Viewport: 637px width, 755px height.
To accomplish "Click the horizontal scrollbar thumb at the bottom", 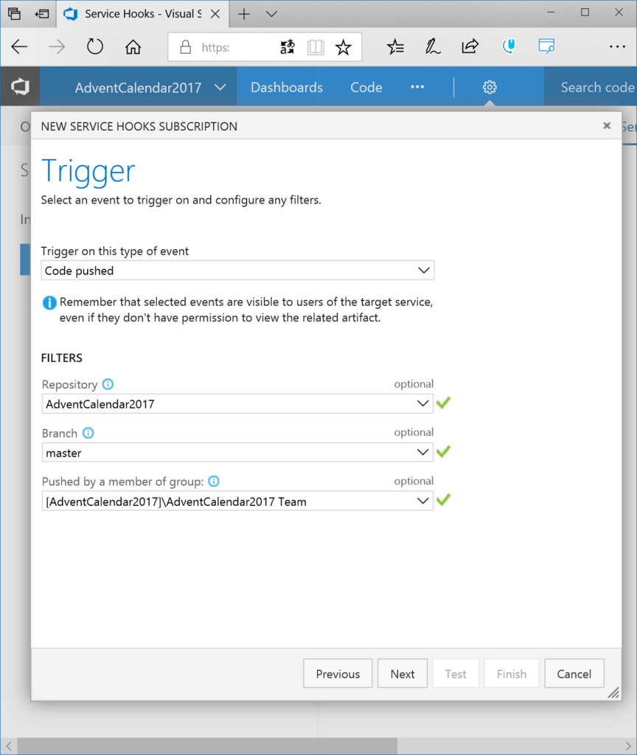I will [207, 746].
